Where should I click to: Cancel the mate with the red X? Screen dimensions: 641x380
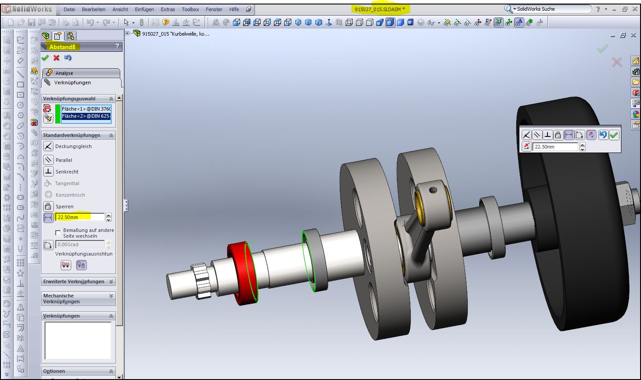[x=56, y=58]
